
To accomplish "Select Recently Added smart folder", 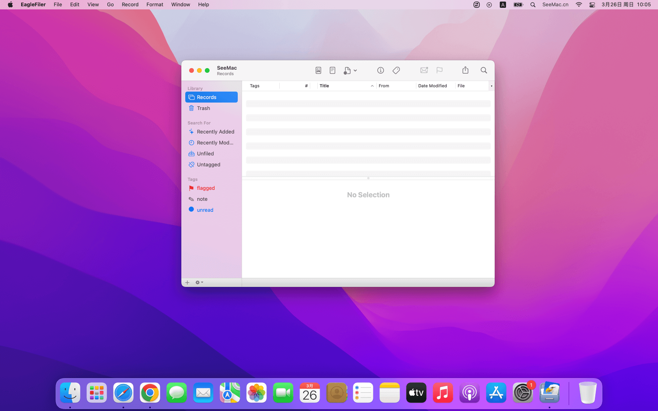I will click(x=215, y=132).
